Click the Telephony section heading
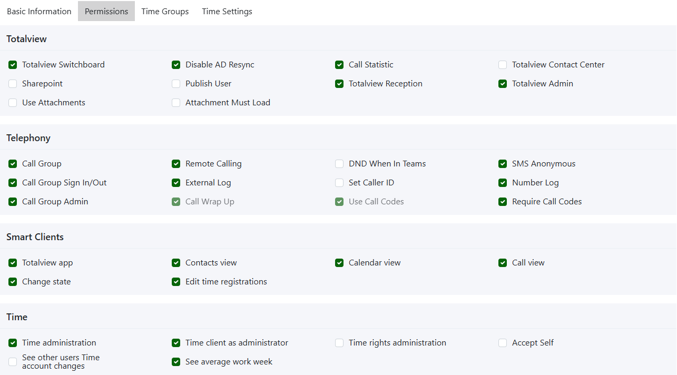This screenshot has height=375, width=677. [28, 138]
